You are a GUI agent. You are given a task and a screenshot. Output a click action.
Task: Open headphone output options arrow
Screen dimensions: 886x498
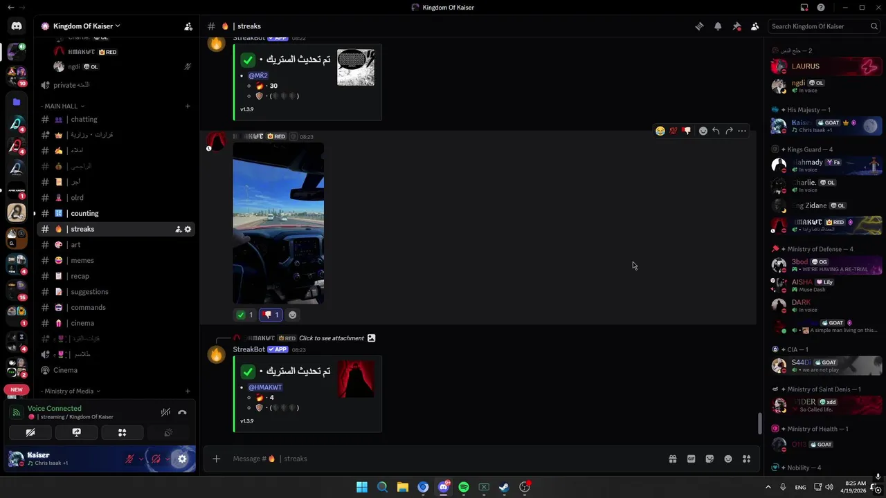168,459
